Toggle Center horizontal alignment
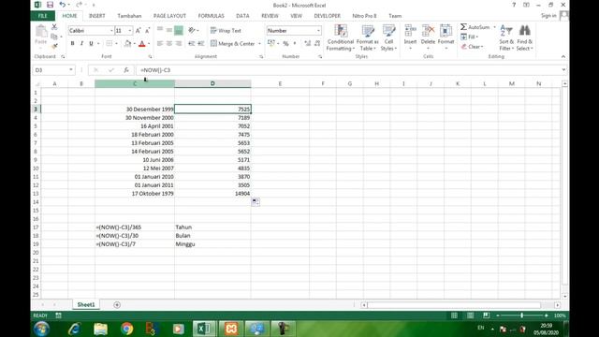The width and height of the screenshot is (599, 337). (x=168, y=44)
